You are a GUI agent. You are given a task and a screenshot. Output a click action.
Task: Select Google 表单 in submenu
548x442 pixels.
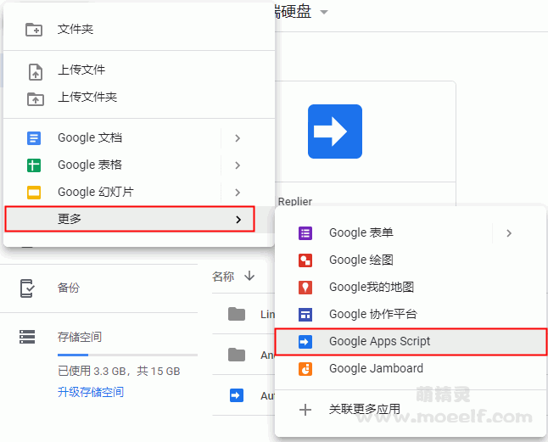[411, 233]
